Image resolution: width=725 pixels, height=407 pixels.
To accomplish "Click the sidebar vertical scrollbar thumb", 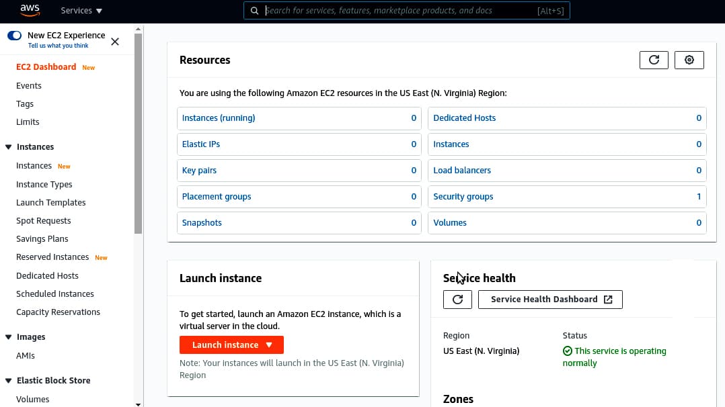I will tap(139, 134).
